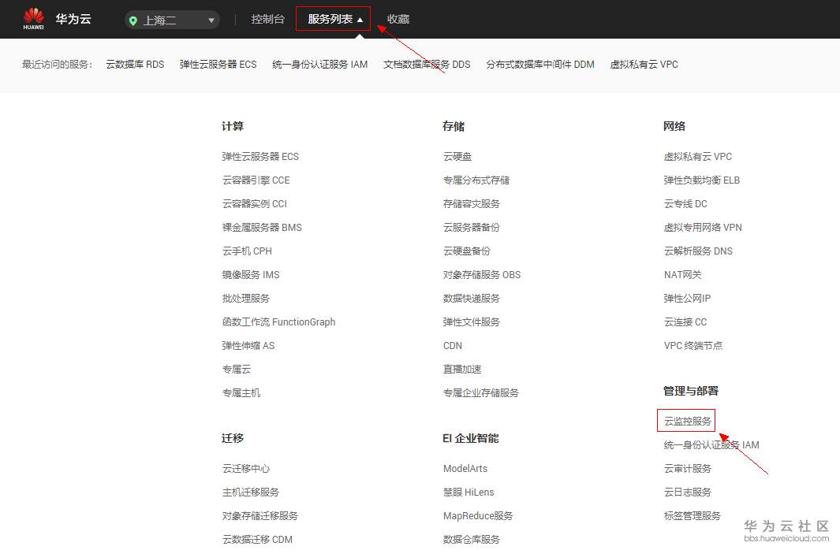Open recently visited 云数据库 RDS

click(135, 64)
